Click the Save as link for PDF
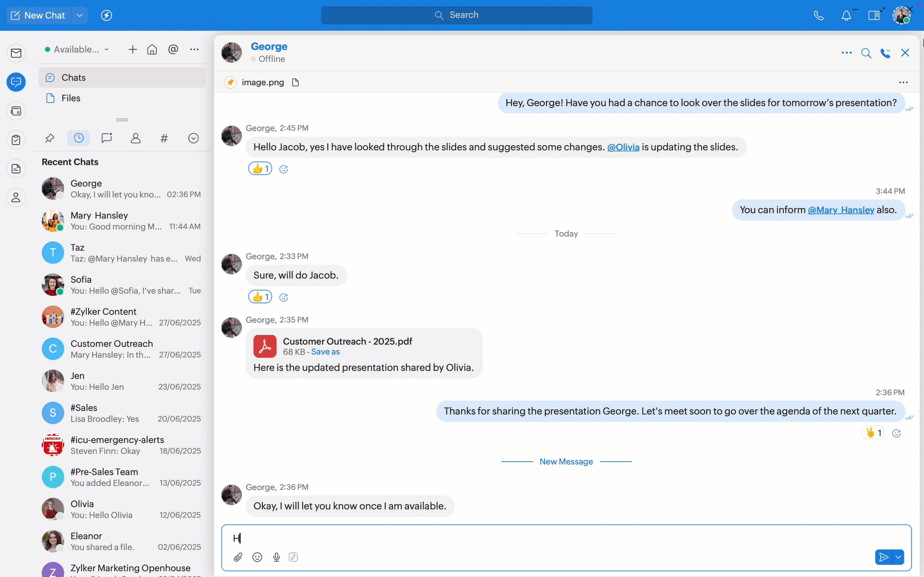Viewport: 924px width, 577px height. 325,352
